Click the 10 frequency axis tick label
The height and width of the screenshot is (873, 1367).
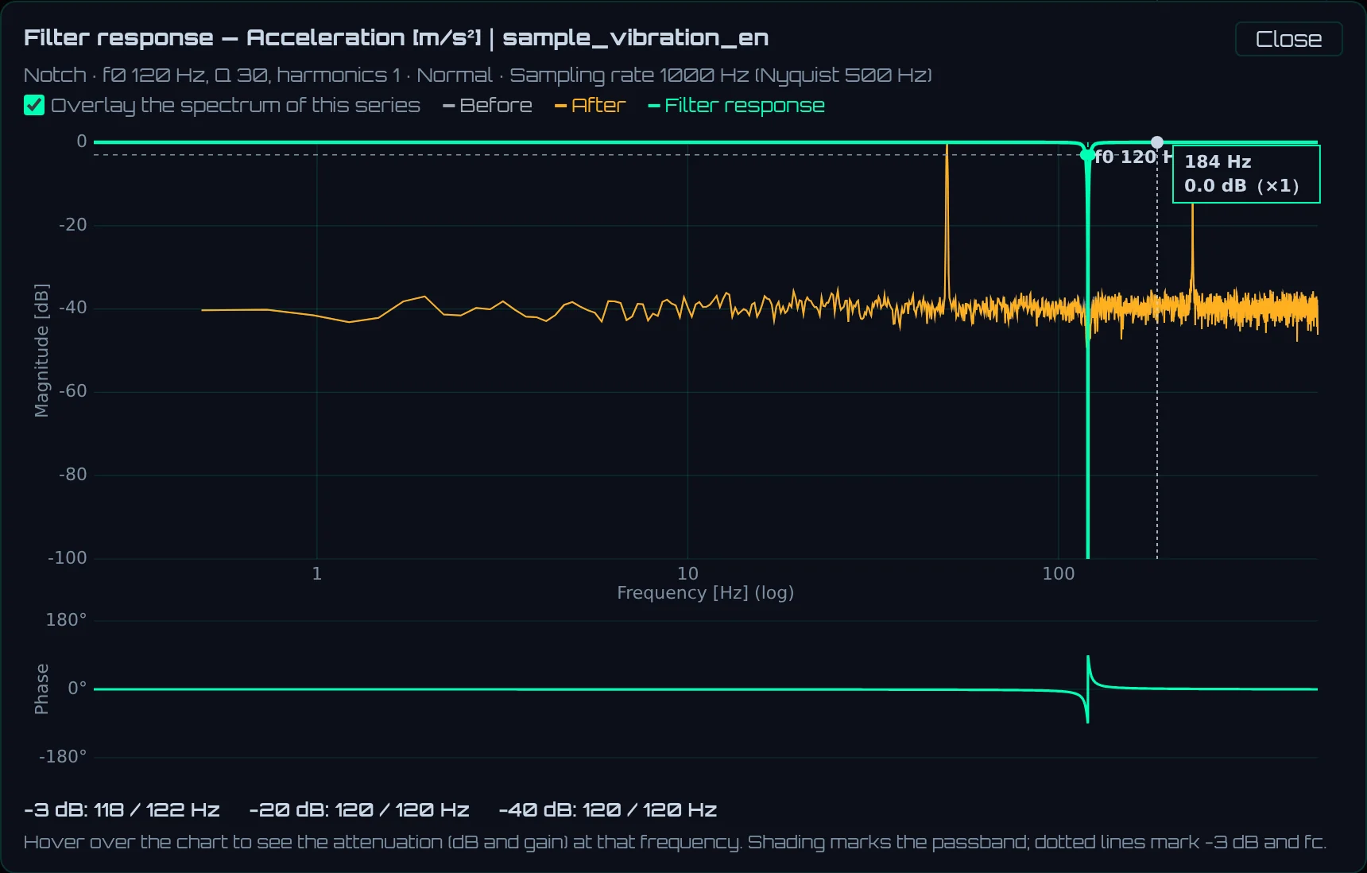[687, 573]
